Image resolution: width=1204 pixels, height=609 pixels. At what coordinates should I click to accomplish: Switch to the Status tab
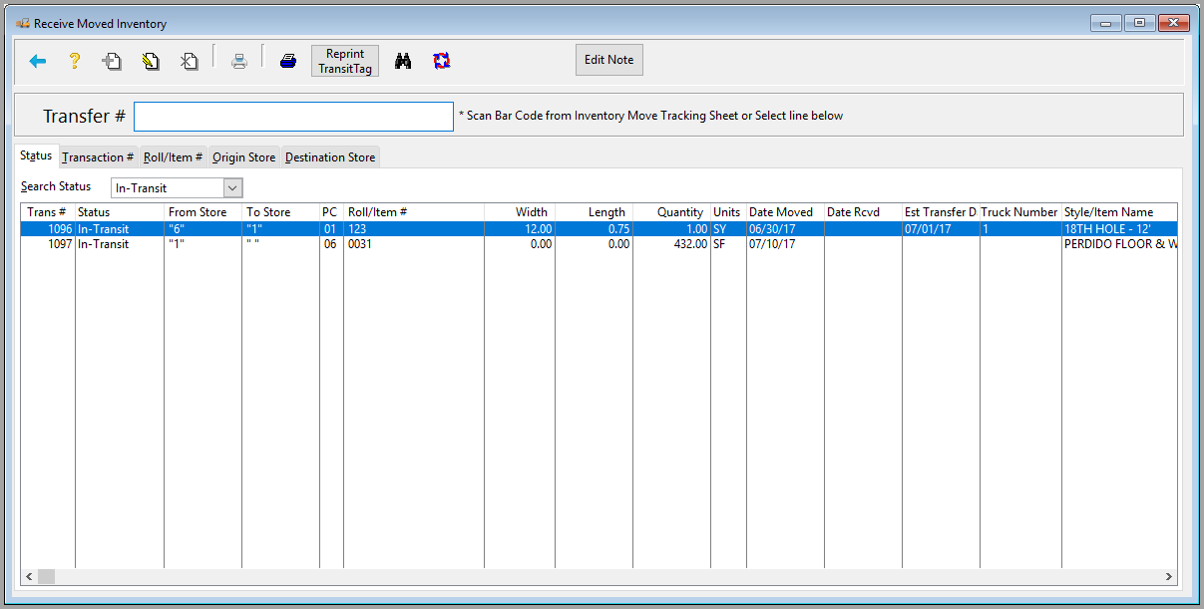tap(36, 155)
